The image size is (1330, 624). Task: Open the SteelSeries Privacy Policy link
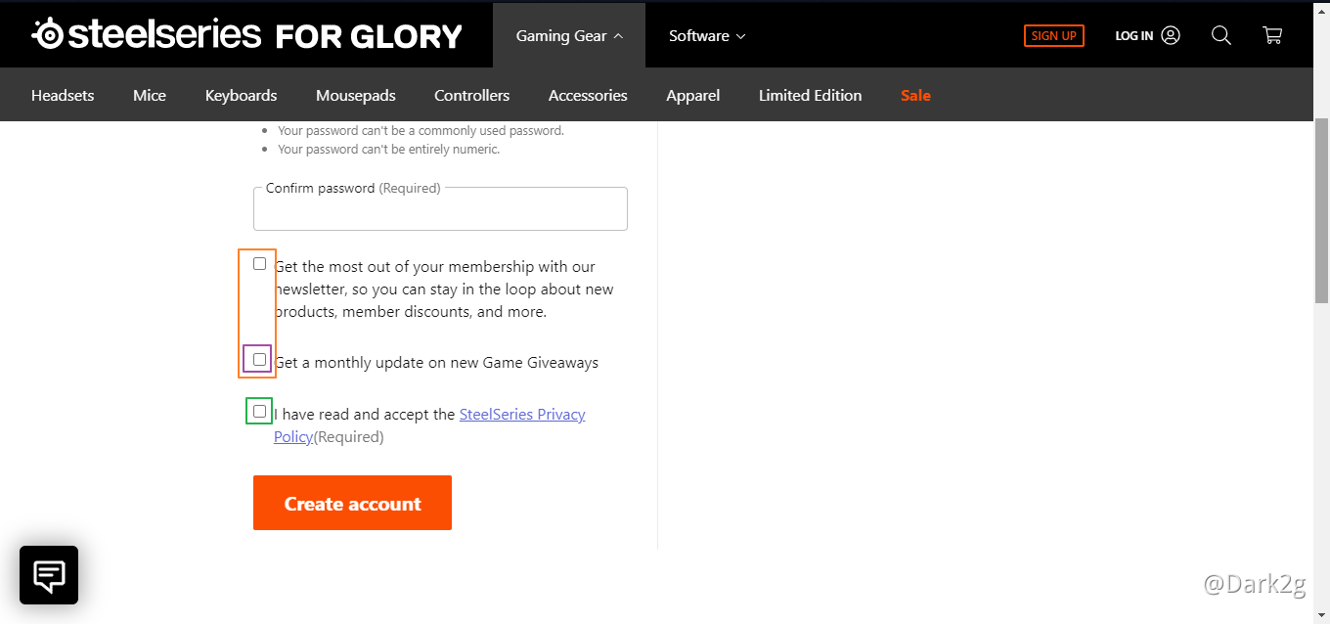pos(521,415)
